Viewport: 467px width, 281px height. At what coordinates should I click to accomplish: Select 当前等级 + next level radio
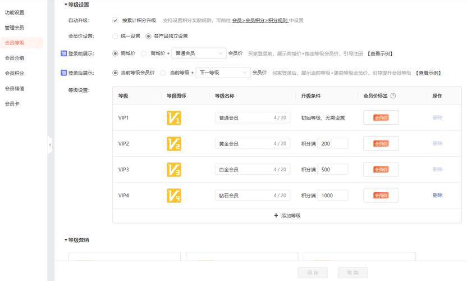pyautogui.click(x=163, y=73)
